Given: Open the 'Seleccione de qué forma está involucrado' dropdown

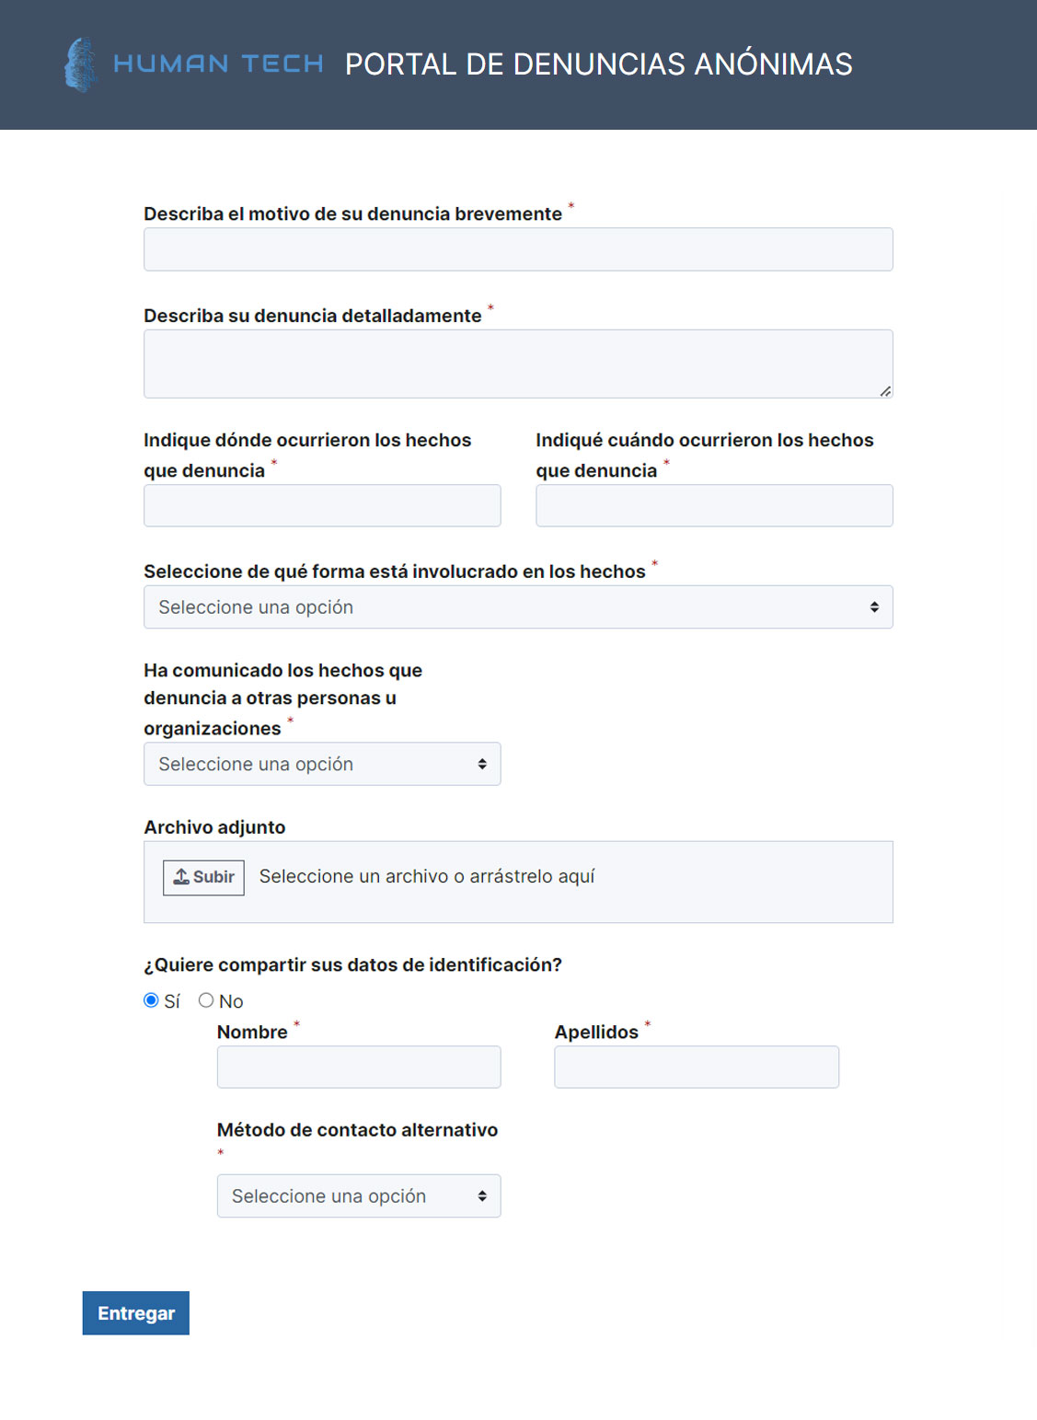Looking at the screenshot, I should coord(518,606).
